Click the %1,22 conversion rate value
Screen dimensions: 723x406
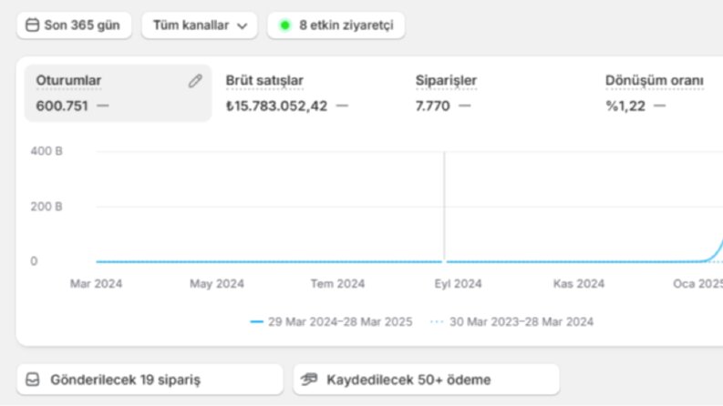(625, 107)
